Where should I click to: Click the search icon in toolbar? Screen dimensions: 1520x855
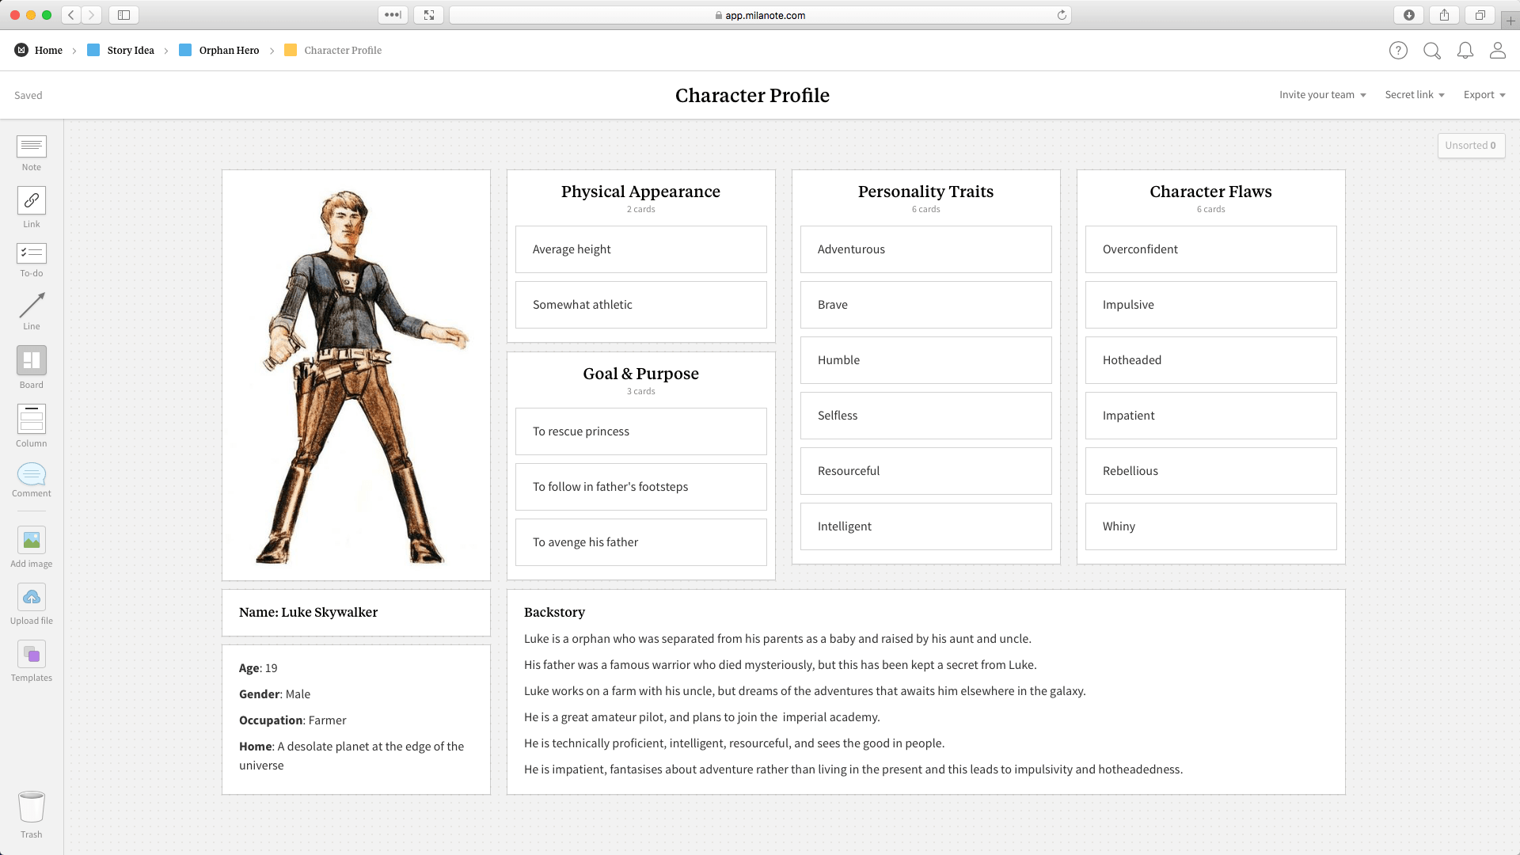(1431, 50)
